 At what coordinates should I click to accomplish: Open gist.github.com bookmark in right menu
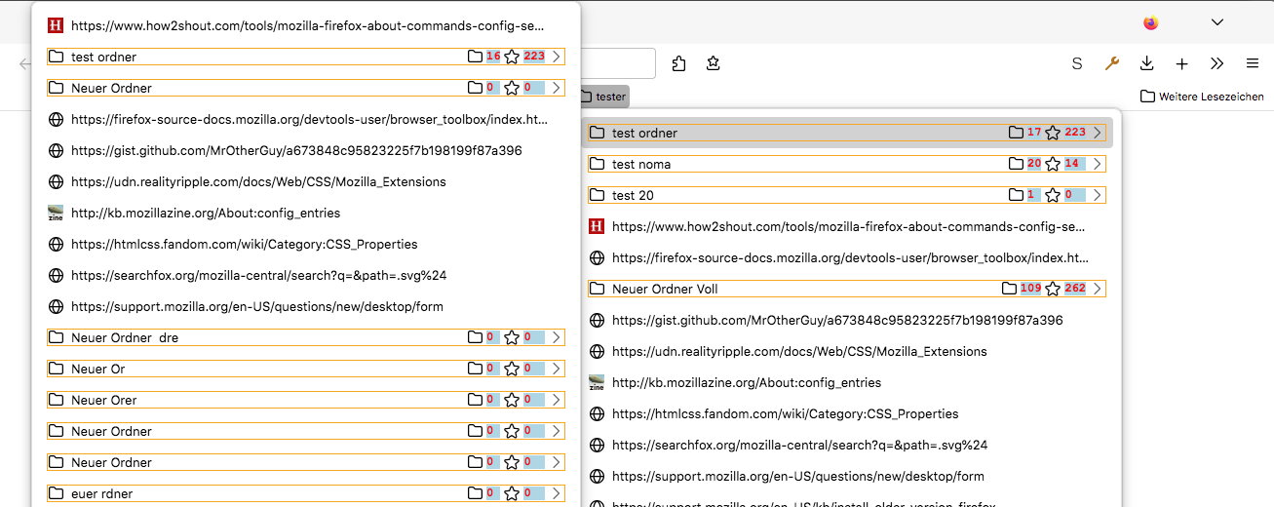(836, 320)
